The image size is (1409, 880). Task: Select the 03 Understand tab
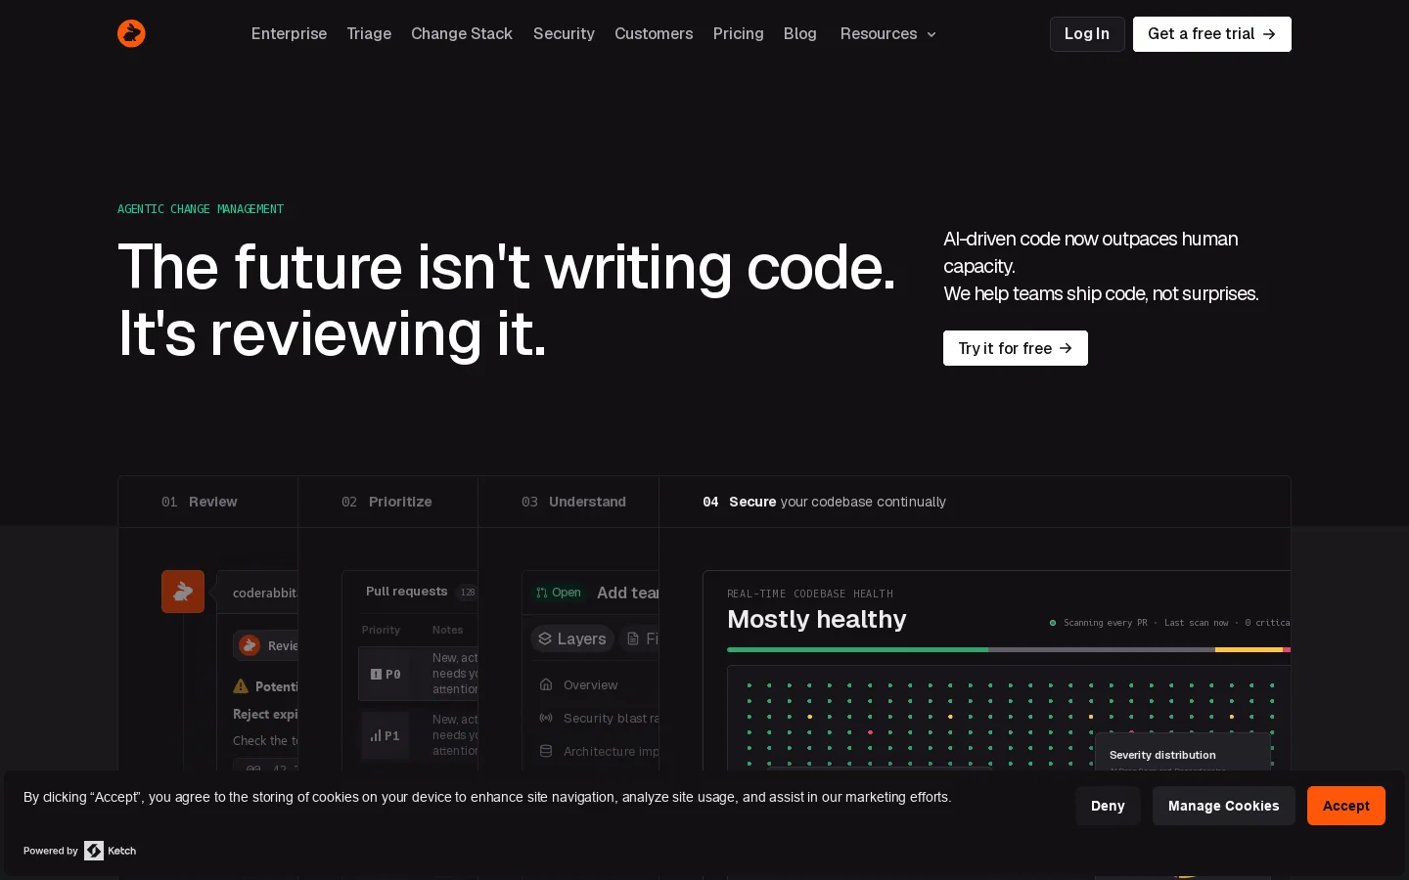click(568, 502)
